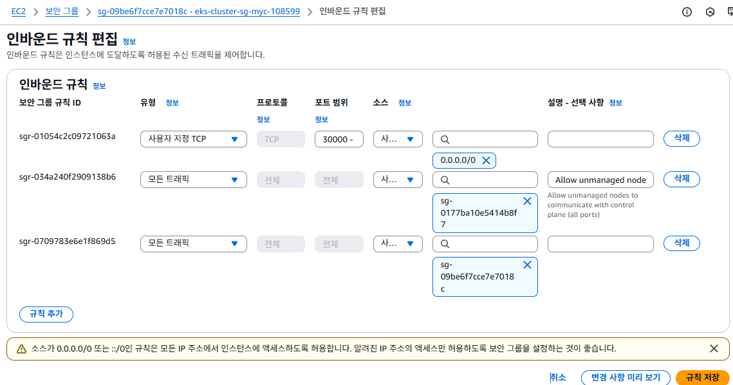Focus source search field for rule sgr-01054c2c09721063a
Image resolution: width=733 pixels, height=385 pixels.
coord(485,139)
